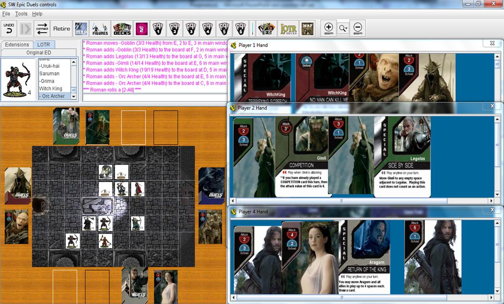The height and width of the screenshot is (304, 504).
Task: Select - Orc Archer in the figure list
Action: [x=54, y=96]
